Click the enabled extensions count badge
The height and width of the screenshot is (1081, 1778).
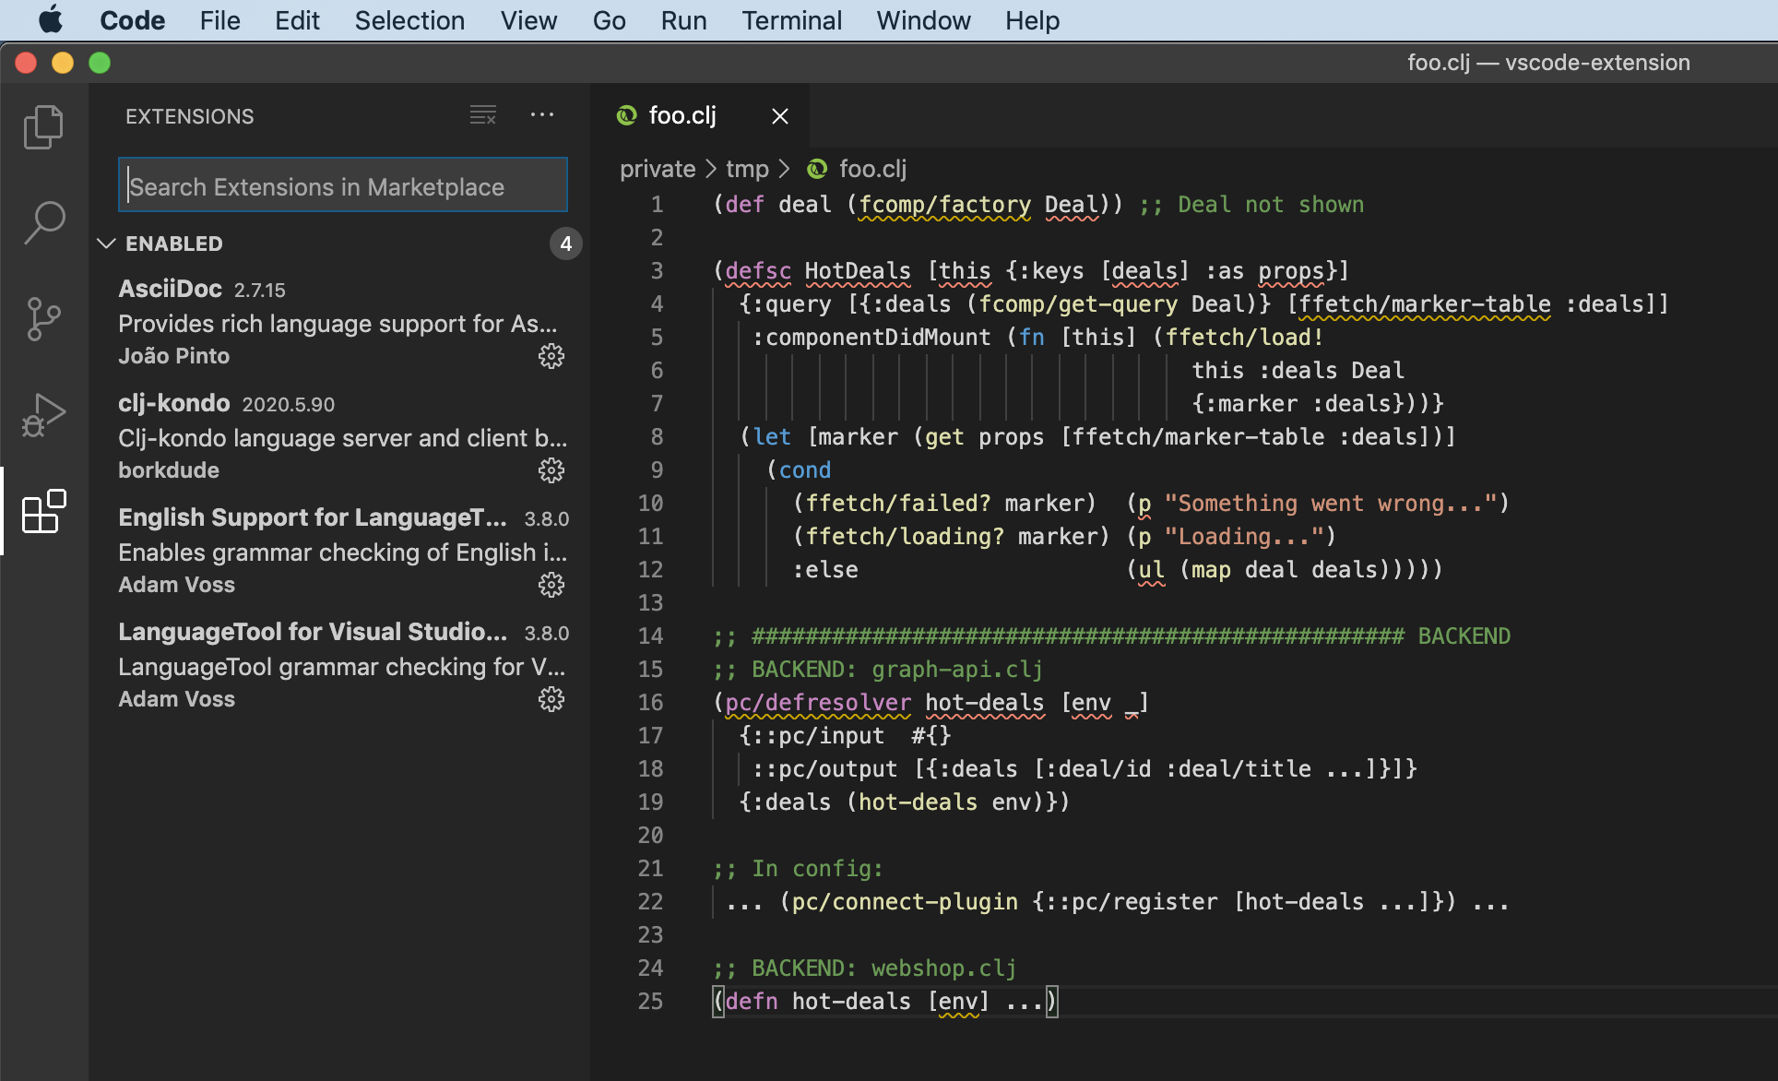click(x=566, y=244)
